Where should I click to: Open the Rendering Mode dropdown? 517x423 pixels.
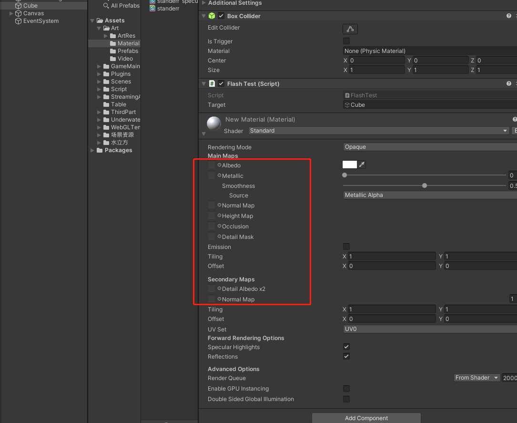point(429,147)
